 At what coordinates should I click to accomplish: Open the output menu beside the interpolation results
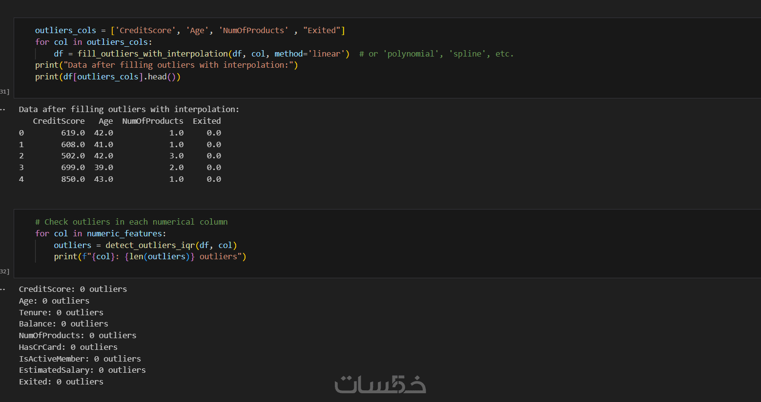[2, 110]
